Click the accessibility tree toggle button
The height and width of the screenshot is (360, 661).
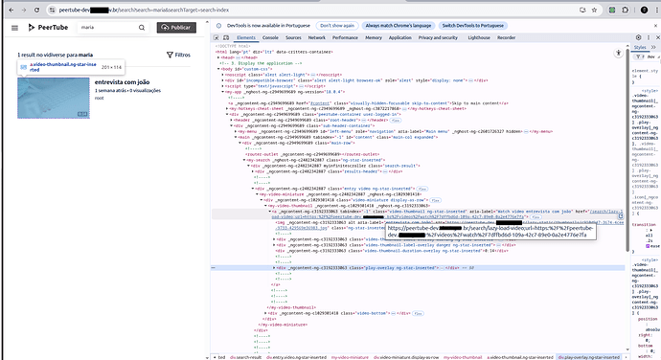pyautogui.click(x=618, y=53)
